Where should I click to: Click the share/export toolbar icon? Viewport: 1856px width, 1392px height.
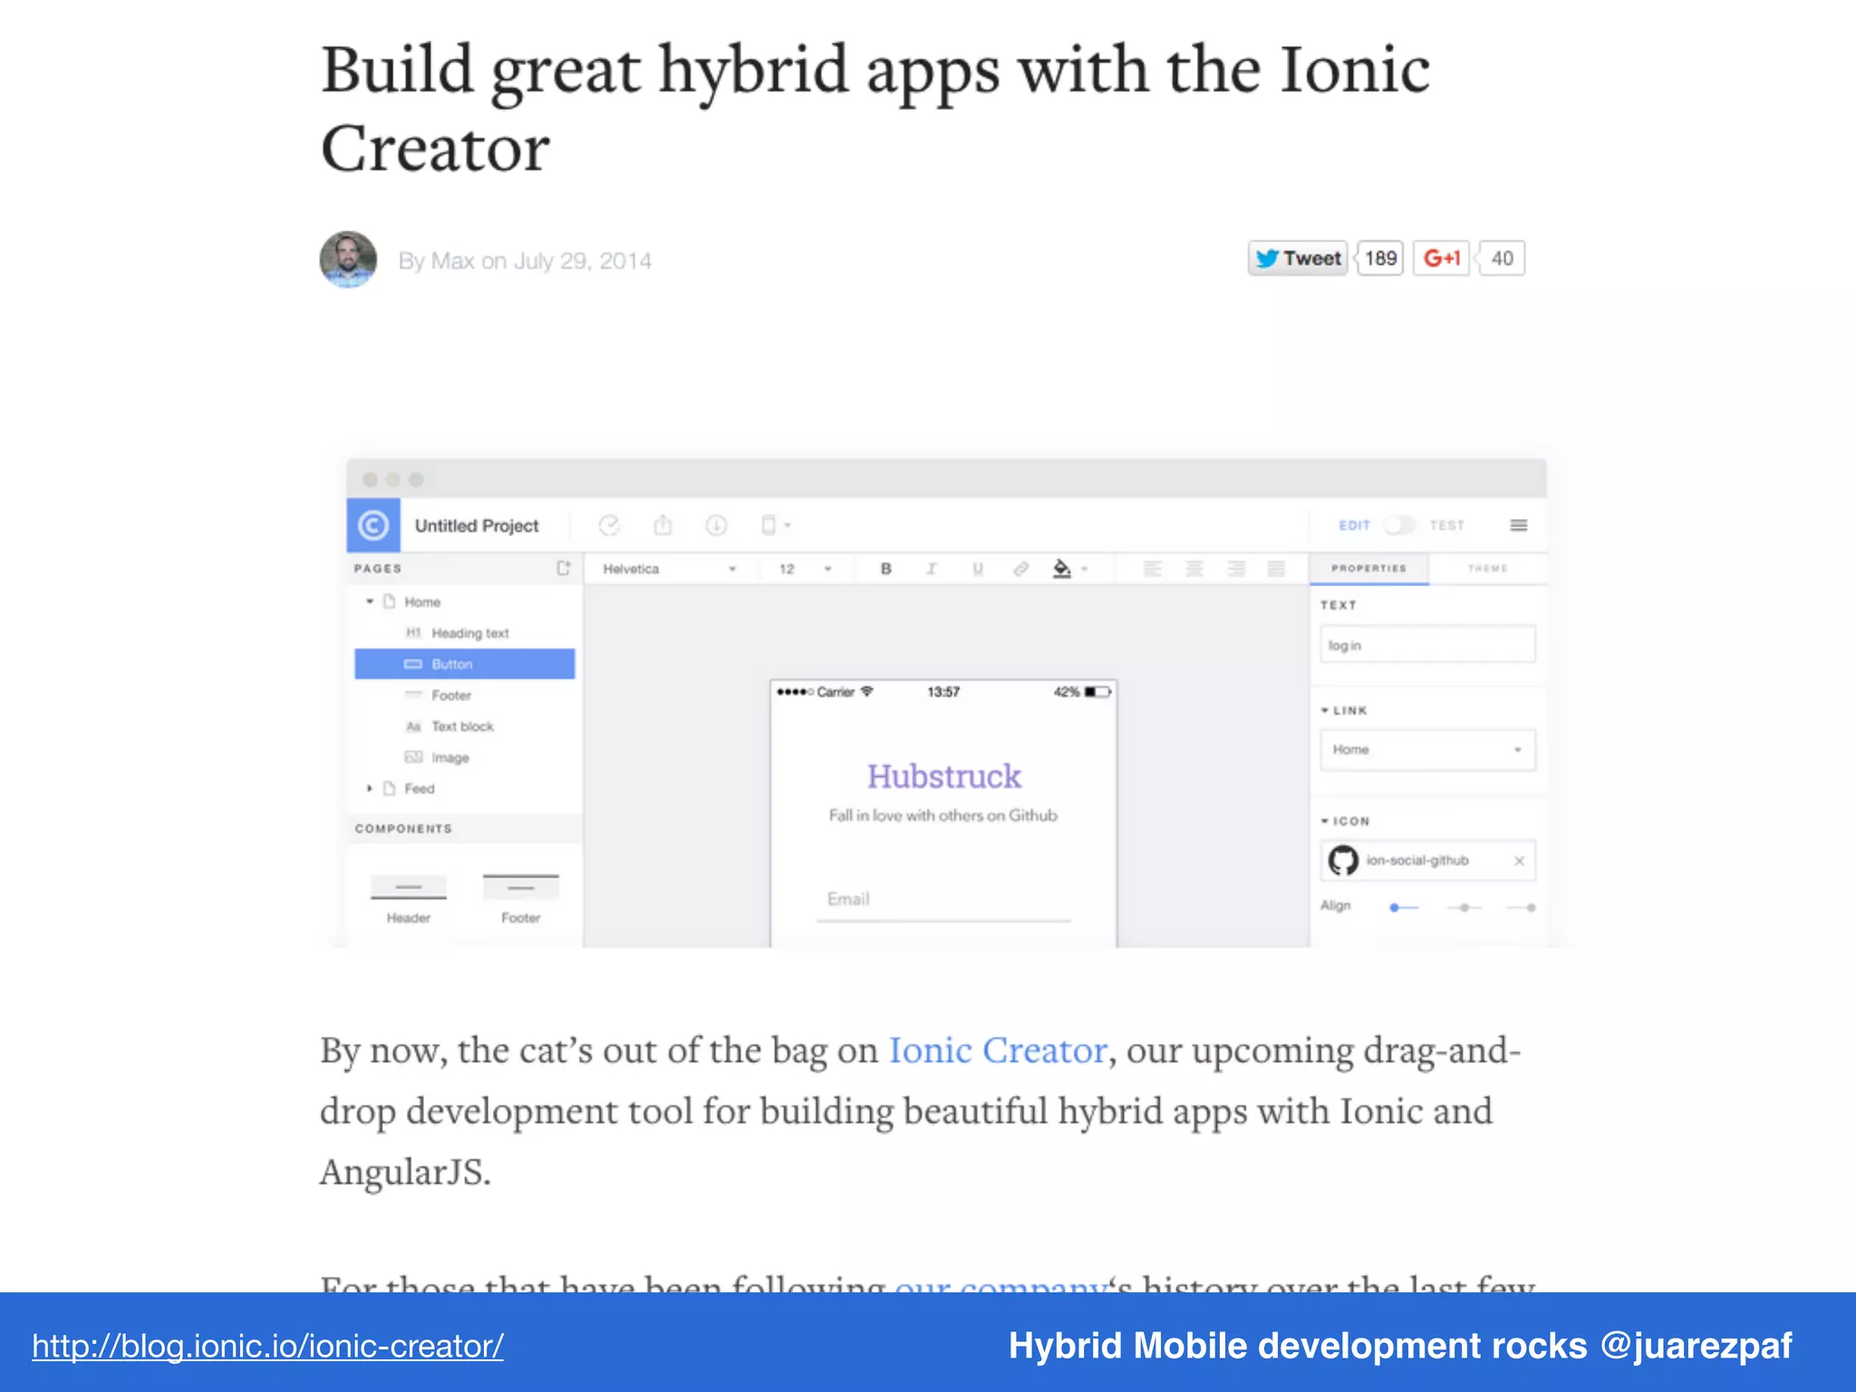pyautogui.click(x=663, y=525)
